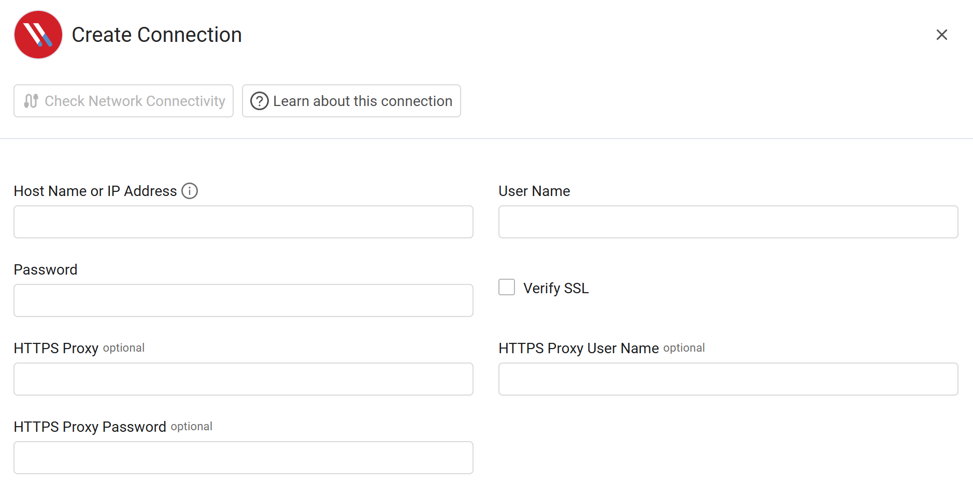Enable the Verify SSL checkbox
973x483 pixels.
tap(507, 287)
